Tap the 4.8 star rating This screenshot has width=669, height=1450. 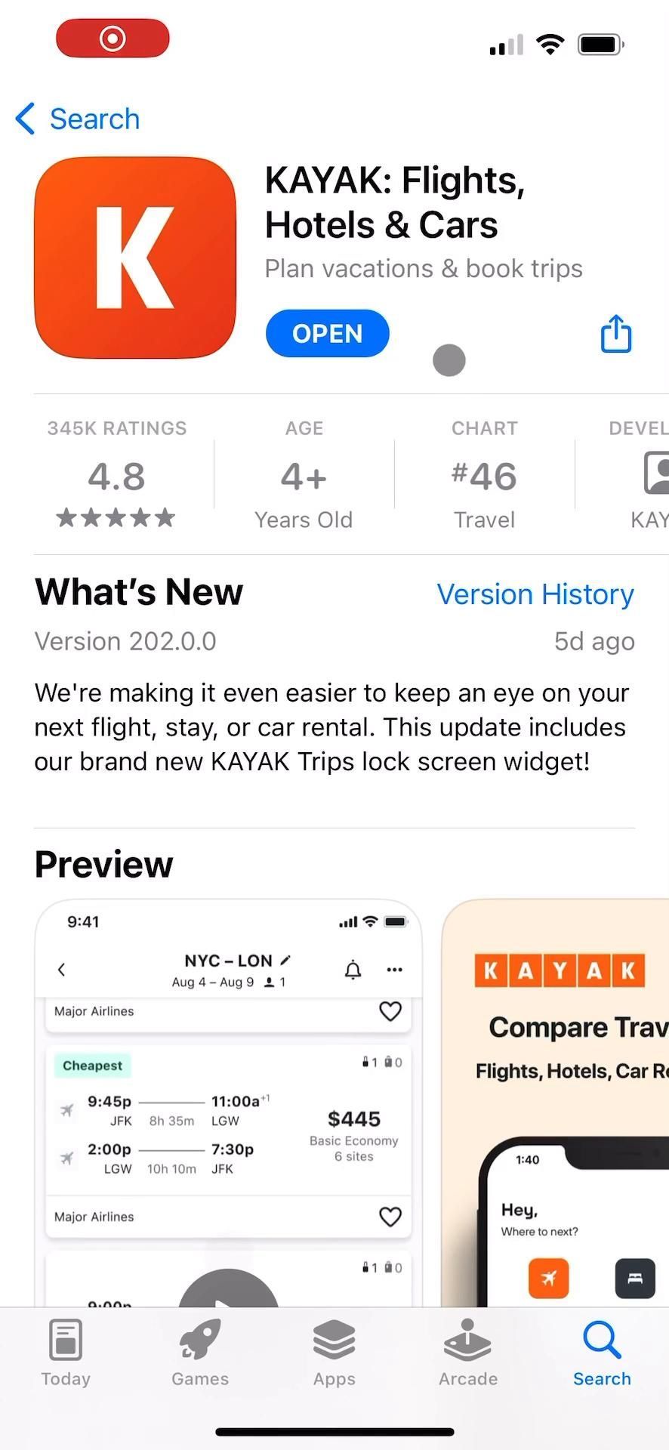click(116, 477)
